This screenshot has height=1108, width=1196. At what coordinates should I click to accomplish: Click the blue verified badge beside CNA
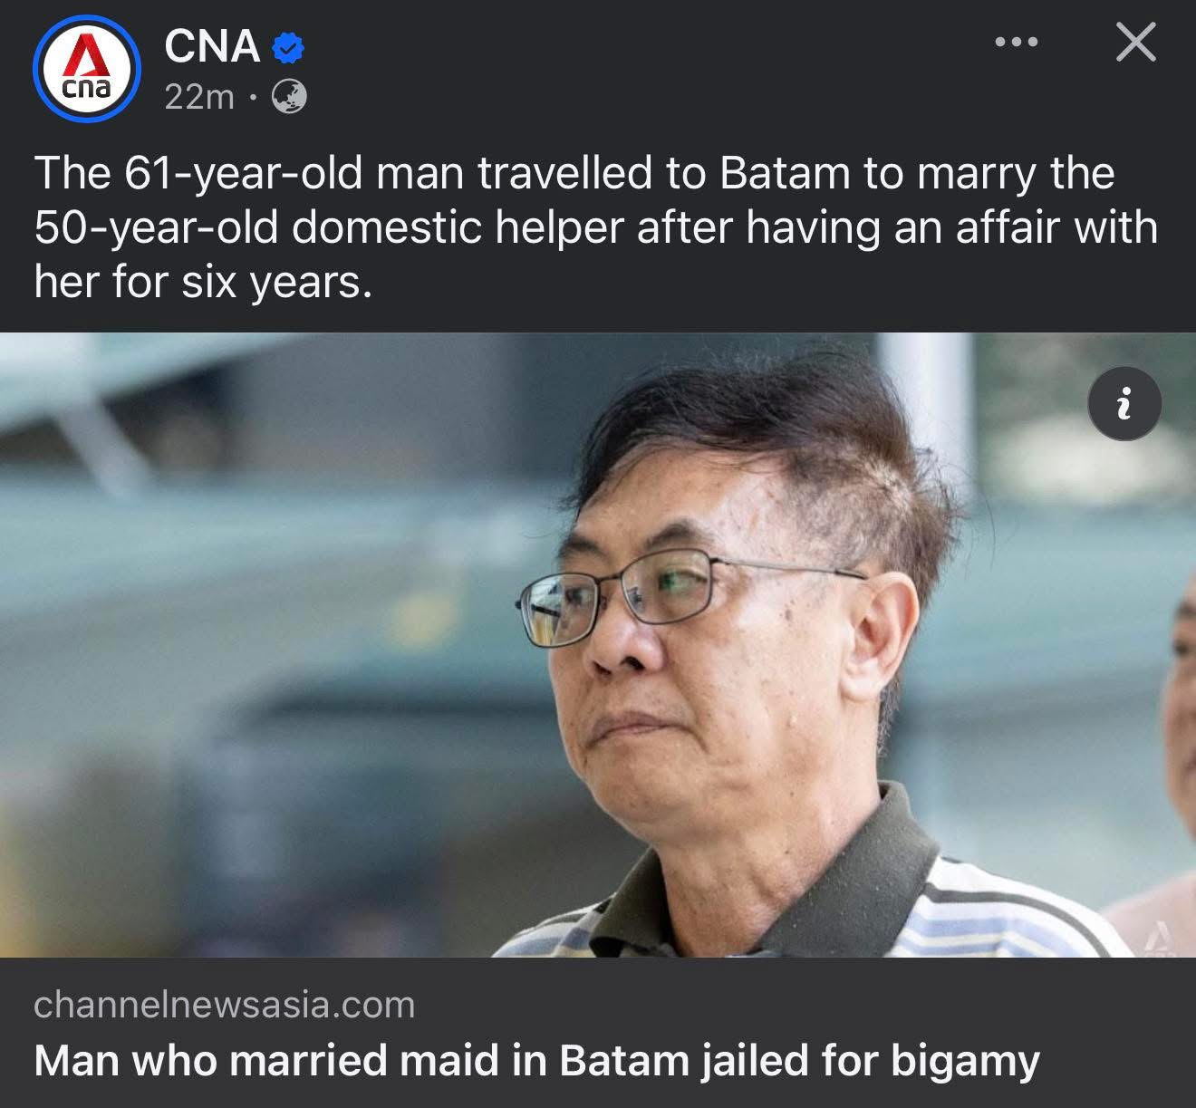(x=287, y=47)
